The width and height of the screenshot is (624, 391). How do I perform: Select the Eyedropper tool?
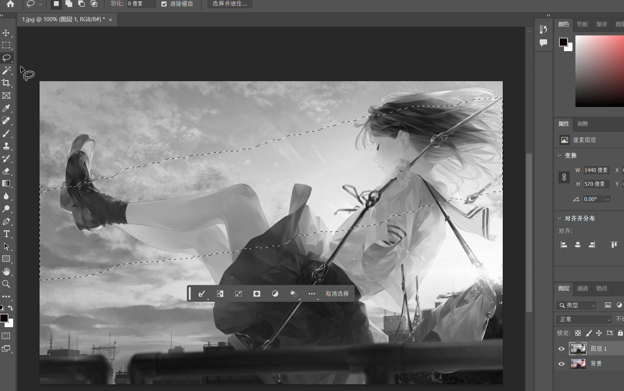point(6,108)
